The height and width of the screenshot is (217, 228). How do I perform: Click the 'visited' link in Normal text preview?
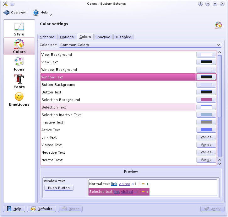point(124,184)
